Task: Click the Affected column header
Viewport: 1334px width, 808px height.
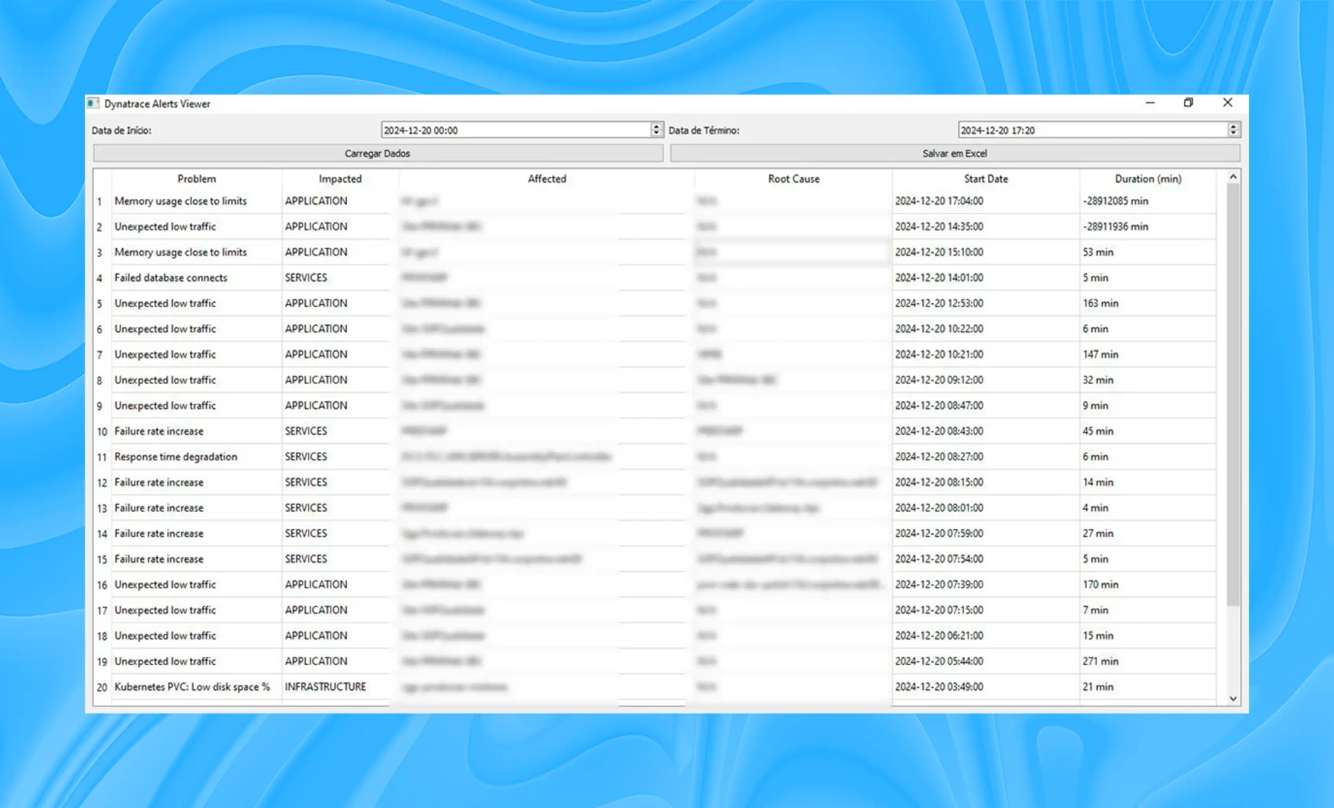Action: pos(547,179)
